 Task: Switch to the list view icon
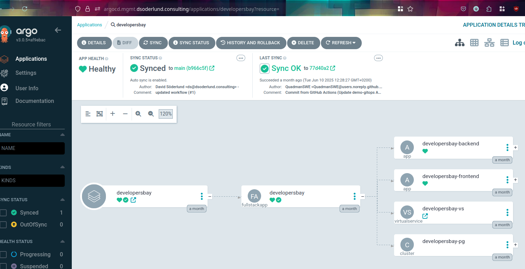505,42
